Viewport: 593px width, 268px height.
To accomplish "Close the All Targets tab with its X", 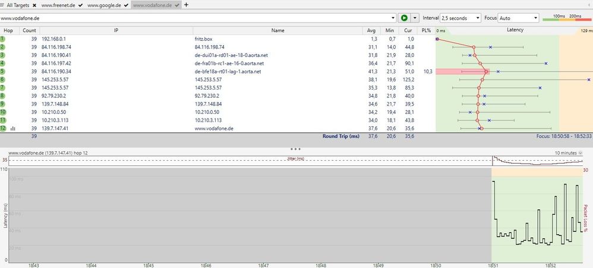I will [x=34, y=5].
